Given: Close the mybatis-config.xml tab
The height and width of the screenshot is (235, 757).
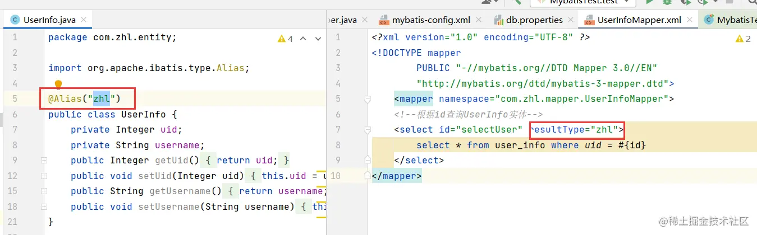Looking at the screenshot, I should click(x=479, y=20).
